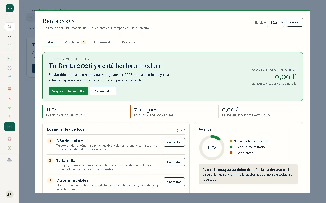Click the '7 pendientes' legend entry
The width and height of the screenshot is (326, 203).
point(241,153)
